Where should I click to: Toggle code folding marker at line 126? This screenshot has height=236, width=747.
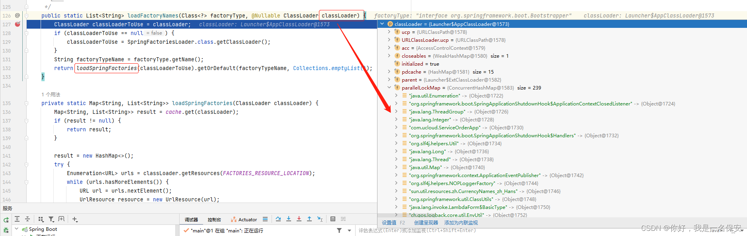(27, 16)
